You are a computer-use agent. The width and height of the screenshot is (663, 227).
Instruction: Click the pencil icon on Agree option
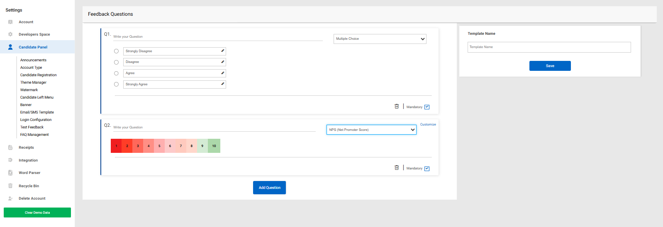(x=222, y=73)
